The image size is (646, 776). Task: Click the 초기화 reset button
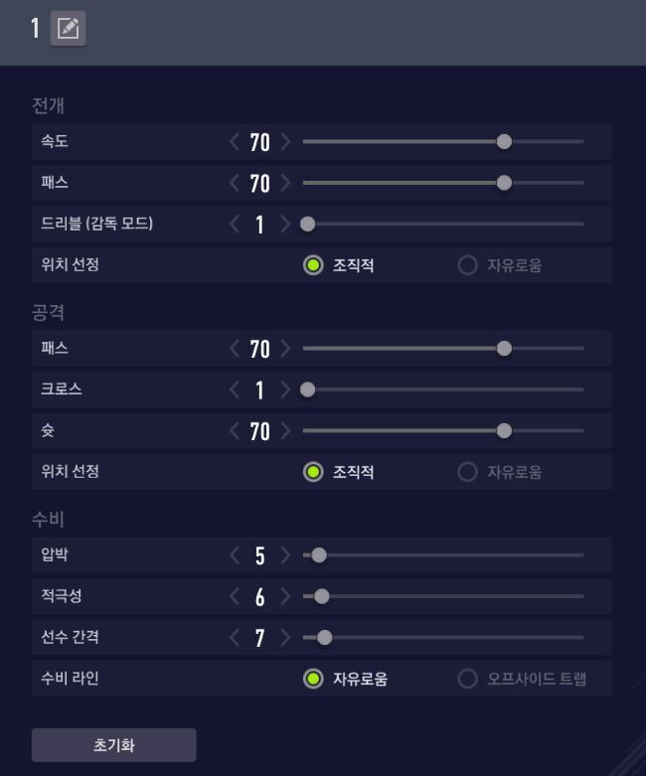pyautogui.click(x=113, y=745)
